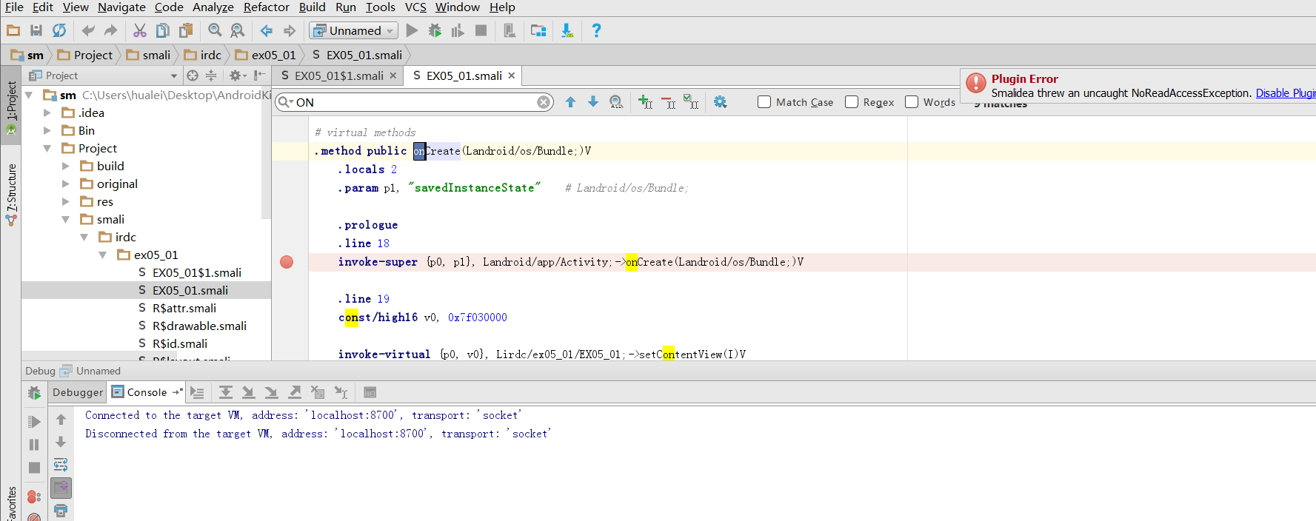Run the Unnamed configuration with play icon
Image resolution: width=1316 pixels, height=521 pixels.
click(412, 30)
